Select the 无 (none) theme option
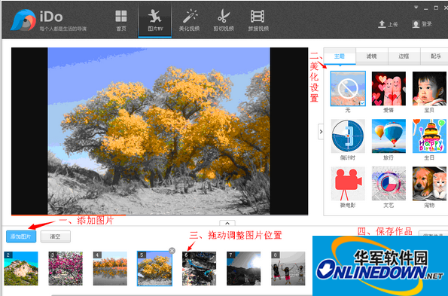448x296 pixels. pos(348,89)
